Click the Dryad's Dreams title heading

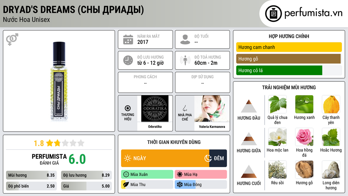point(73,10)
